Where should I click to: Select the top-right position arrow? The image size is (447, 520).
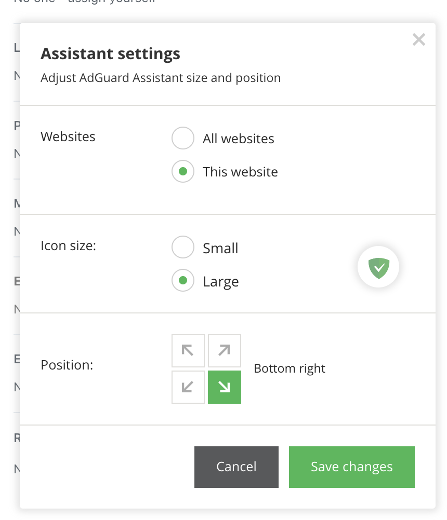click(x=224, y=350)
